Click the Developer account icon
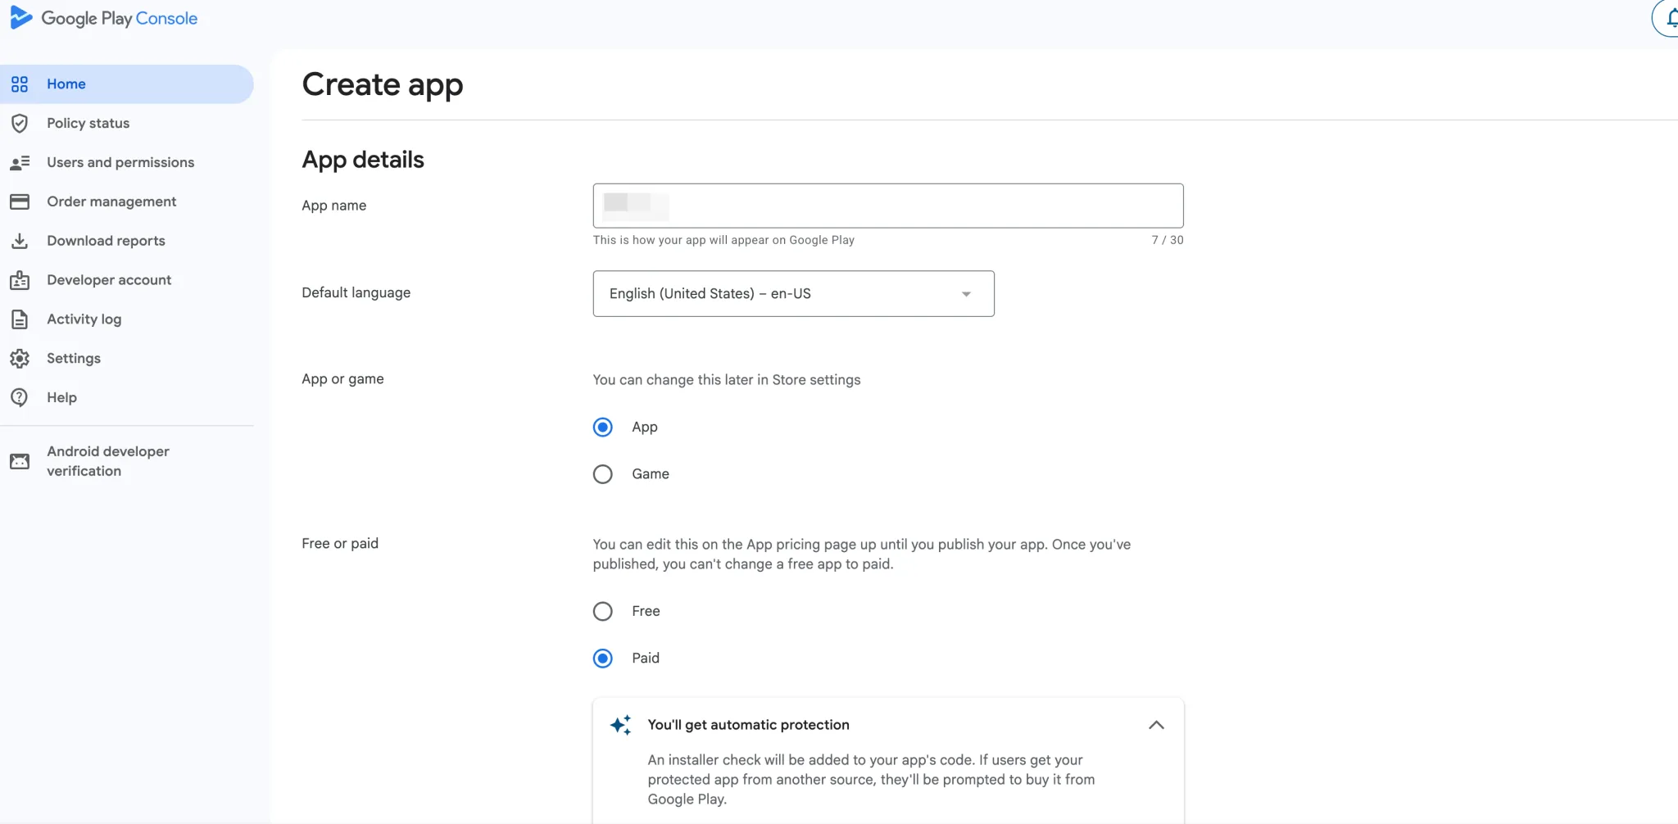This screenshot has height=824, width=1678. coord(20,279)
